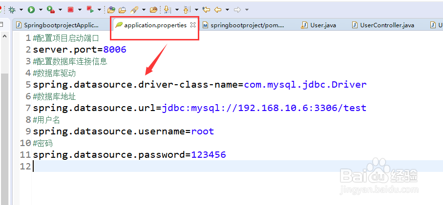Open the Back history dropdown arrow

point(227,10)
